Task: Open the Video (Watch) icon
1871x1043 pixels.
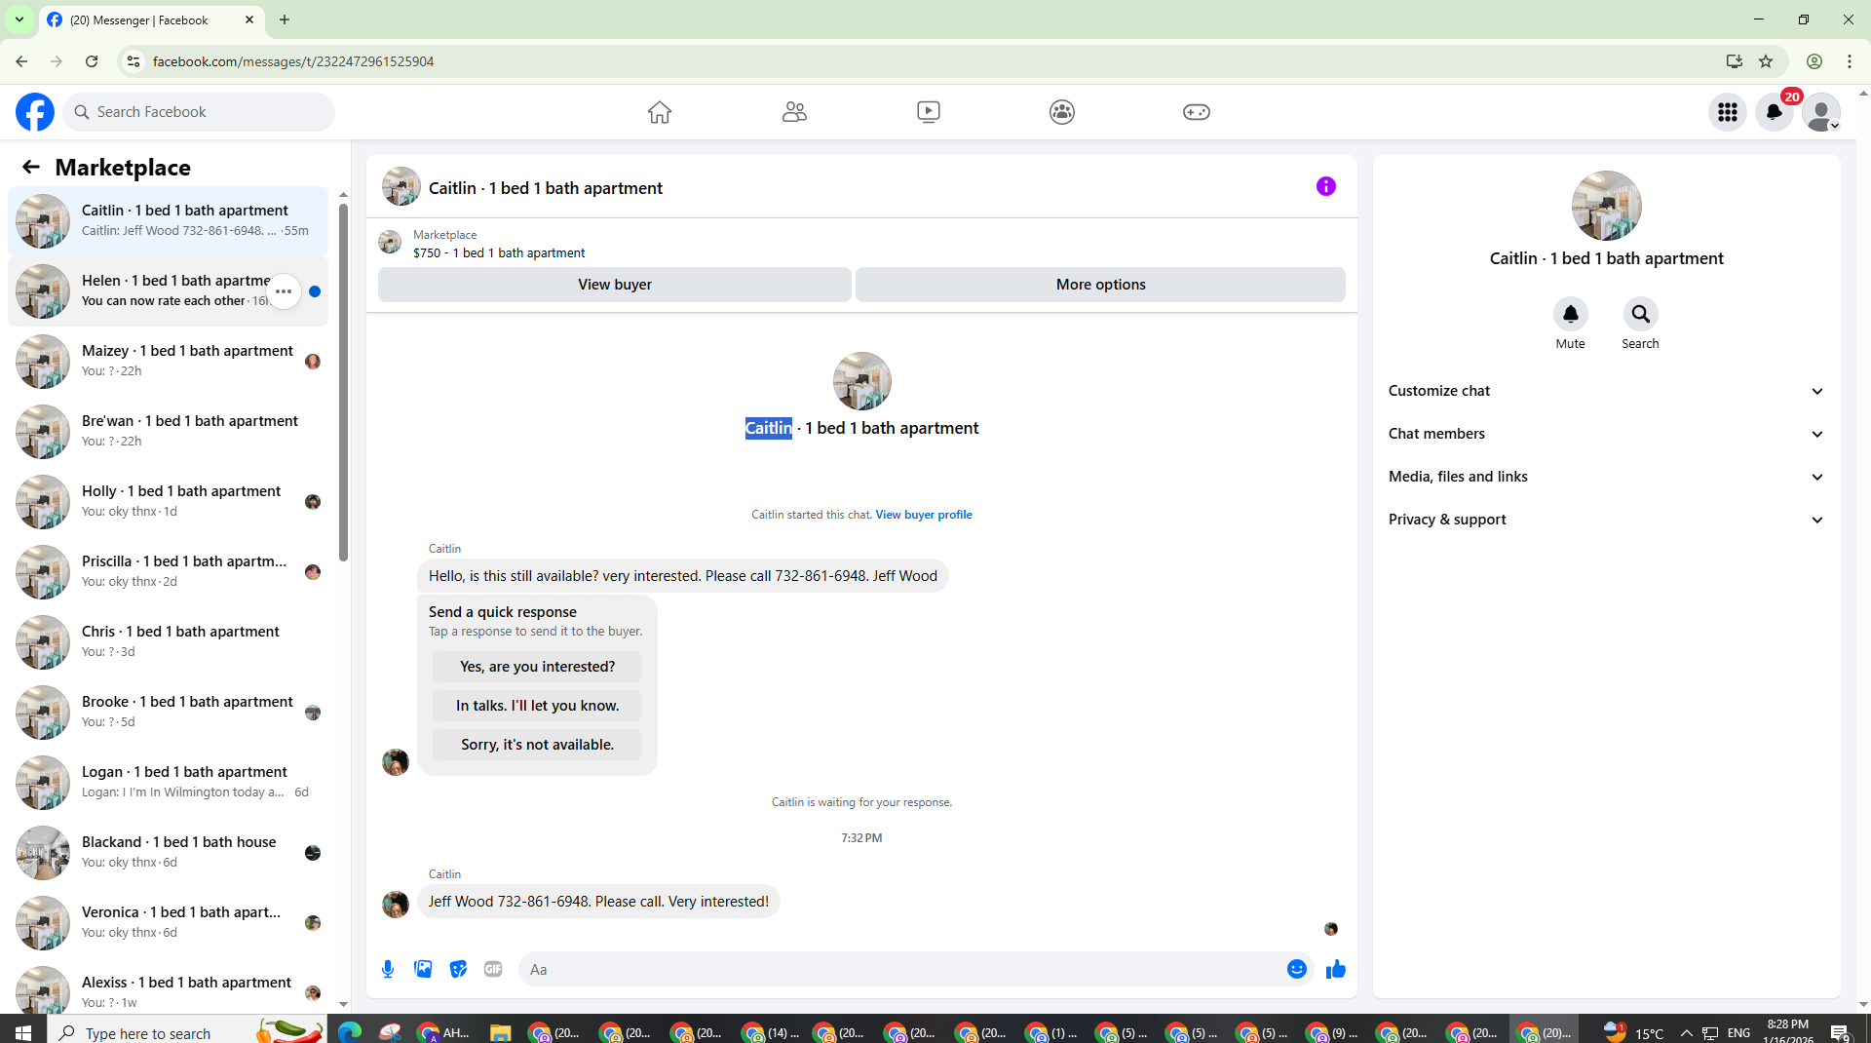Action: point(929,112)
